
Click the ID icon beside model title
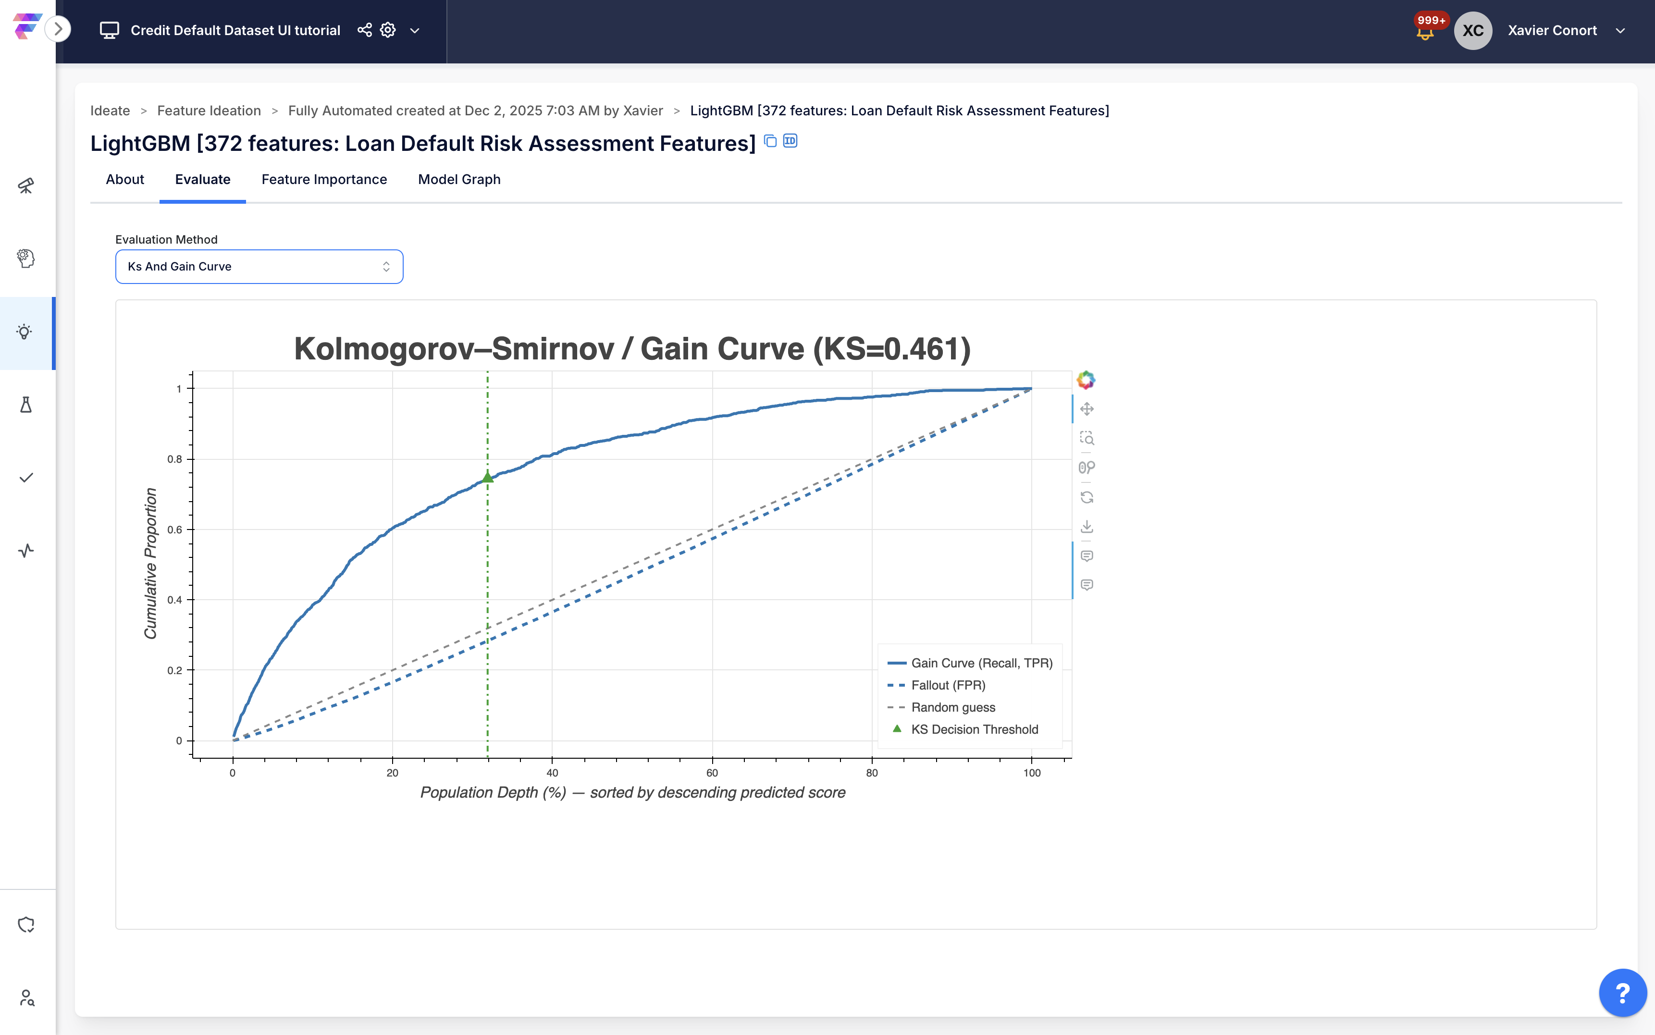790,141
